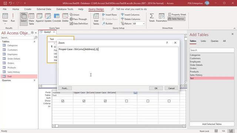Click query grid horizontal scrollbar right arrow
The width and height of the screenshot is (237, 133).
pyautogui.click(x=184, y=126)
